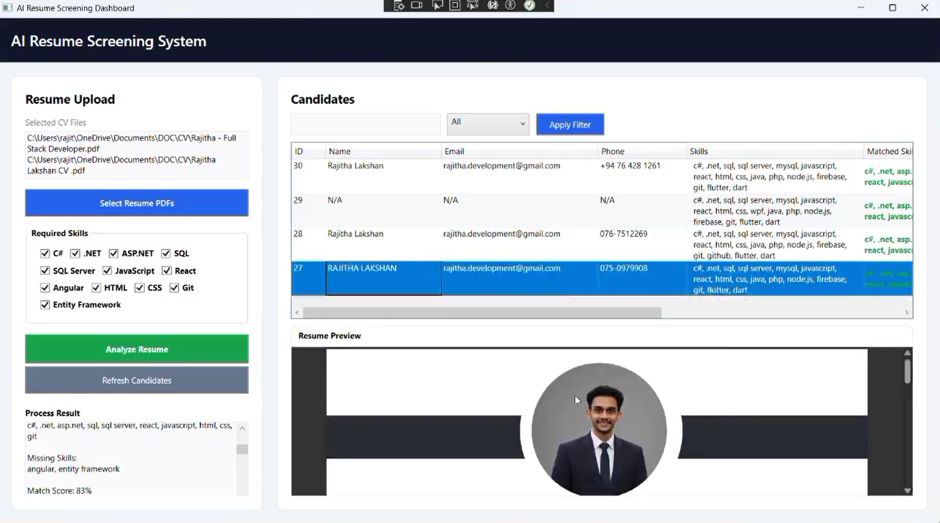Click the video camera icon in debug toolbar
940x523 pixels.
(x=417, y=5)
